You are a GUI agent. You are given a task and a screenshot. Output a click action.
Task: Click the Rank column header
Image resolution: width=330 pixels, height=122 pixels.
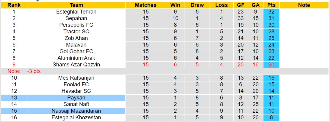[x=14, y=5]
